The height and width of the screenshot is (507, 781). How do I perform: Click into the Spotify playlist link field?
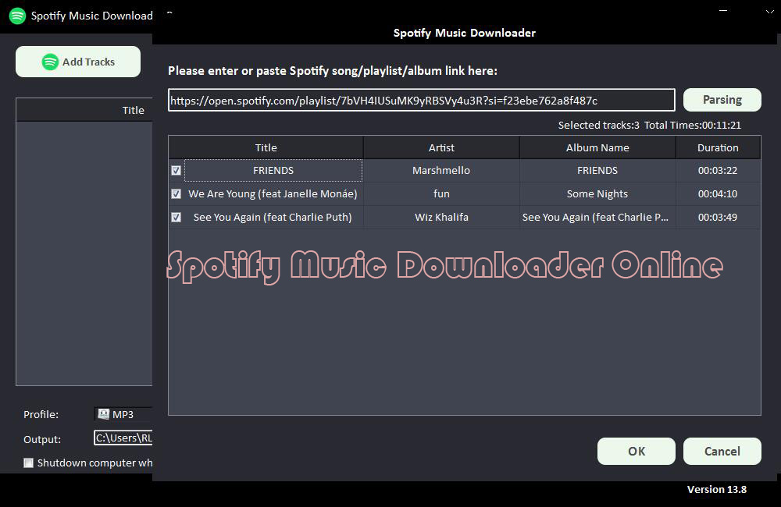click(x=421, y=100)
